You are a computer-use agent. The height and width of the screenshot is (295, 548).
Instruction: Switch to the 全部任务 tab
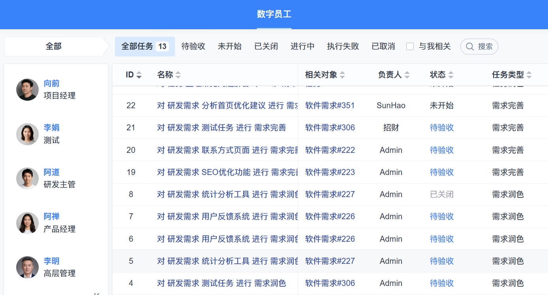click(145, 47)
